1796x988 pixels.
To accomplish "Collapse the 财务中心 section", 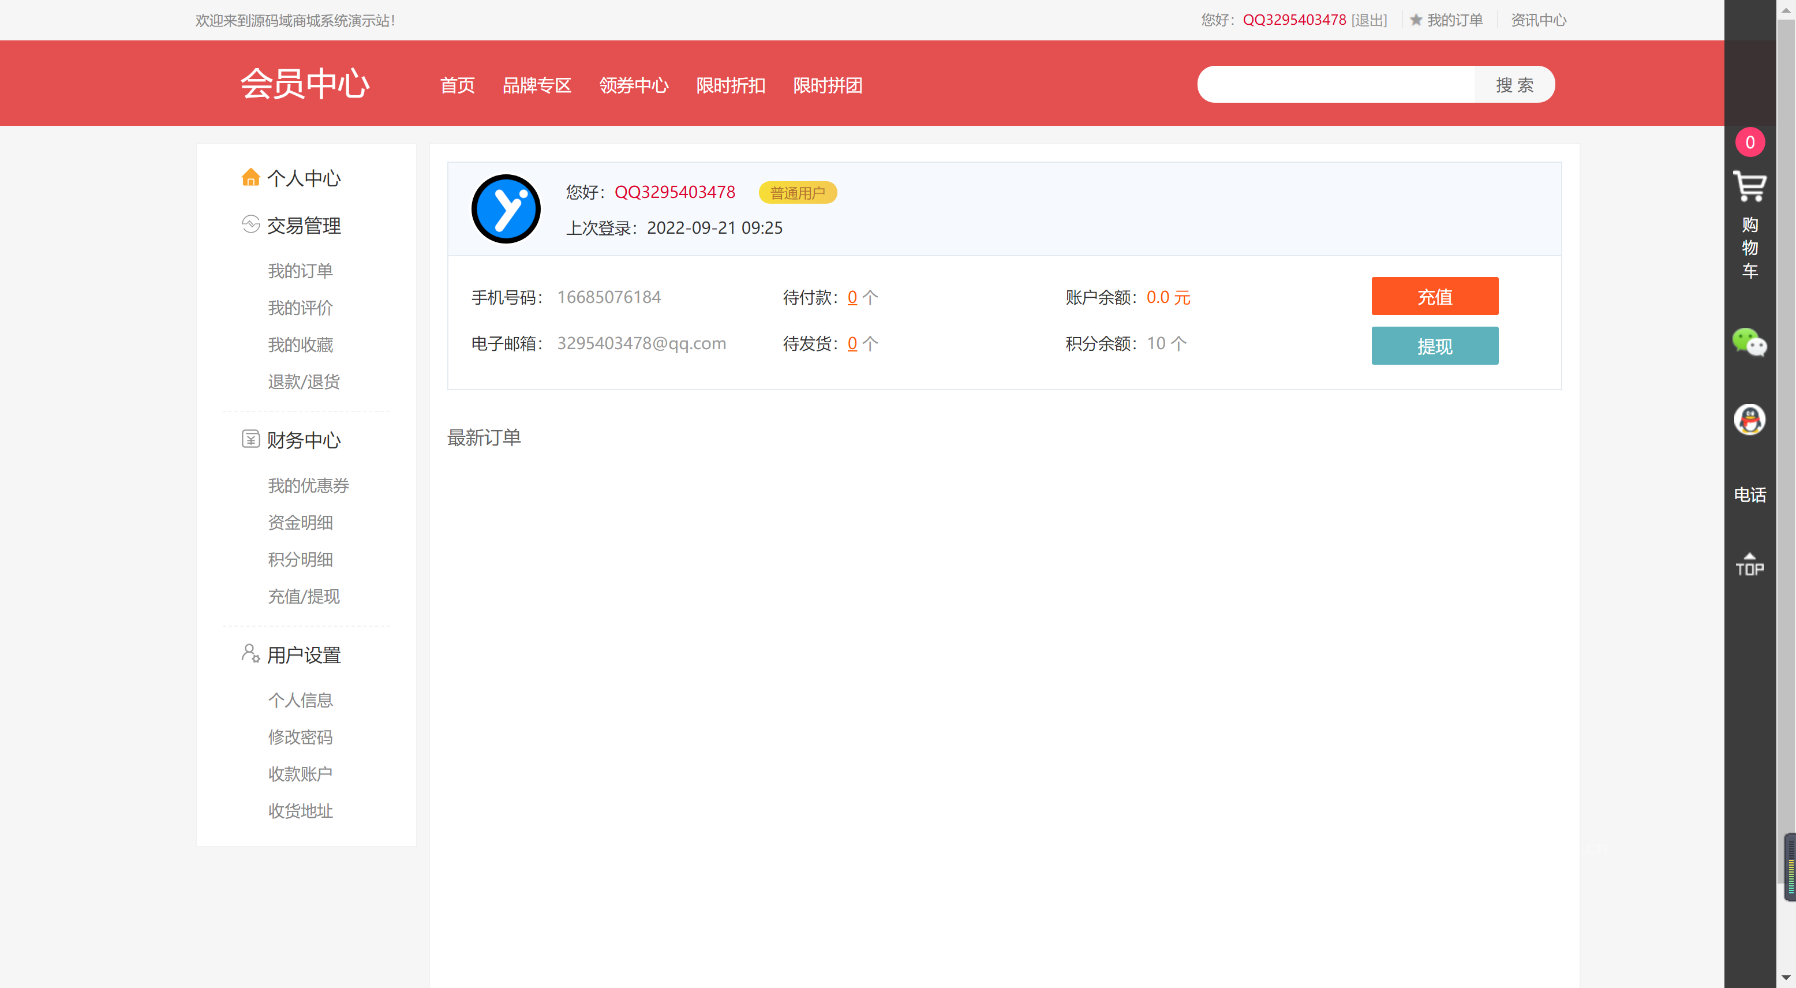I will tap(302, 439).
